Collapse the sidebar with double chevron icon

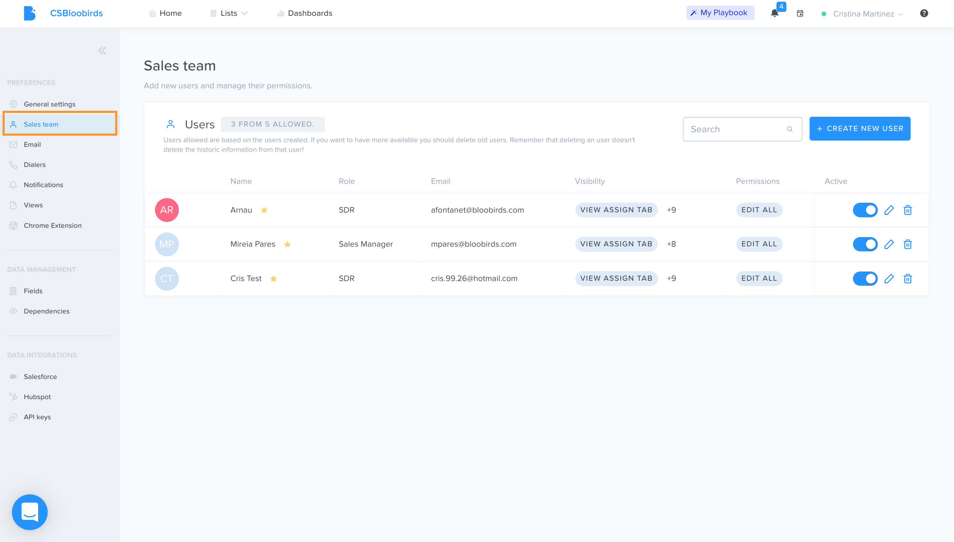[x=102, y=51]
